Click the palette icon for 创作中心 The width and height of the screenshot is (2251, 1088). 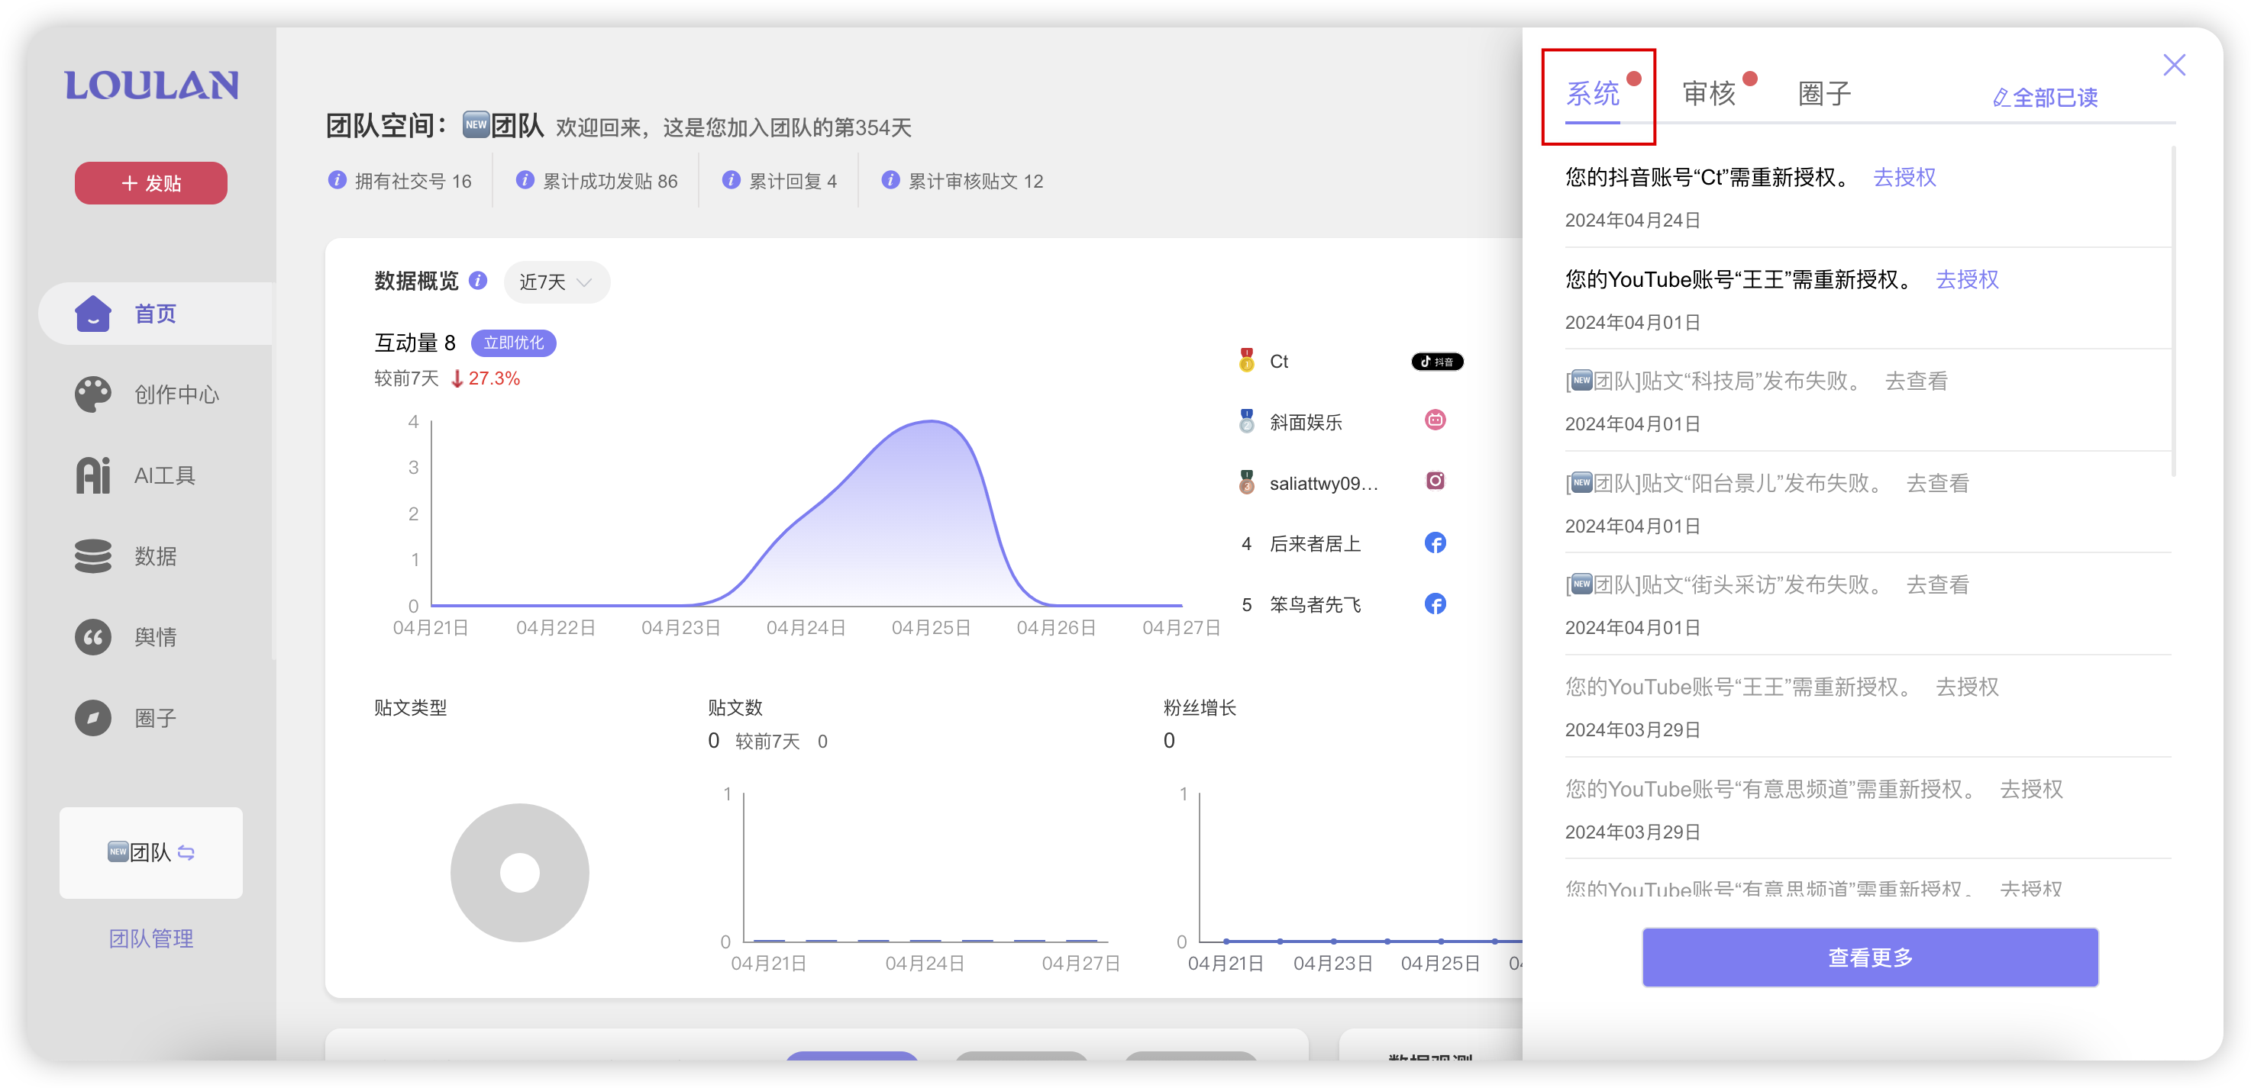tap(92, 394)
